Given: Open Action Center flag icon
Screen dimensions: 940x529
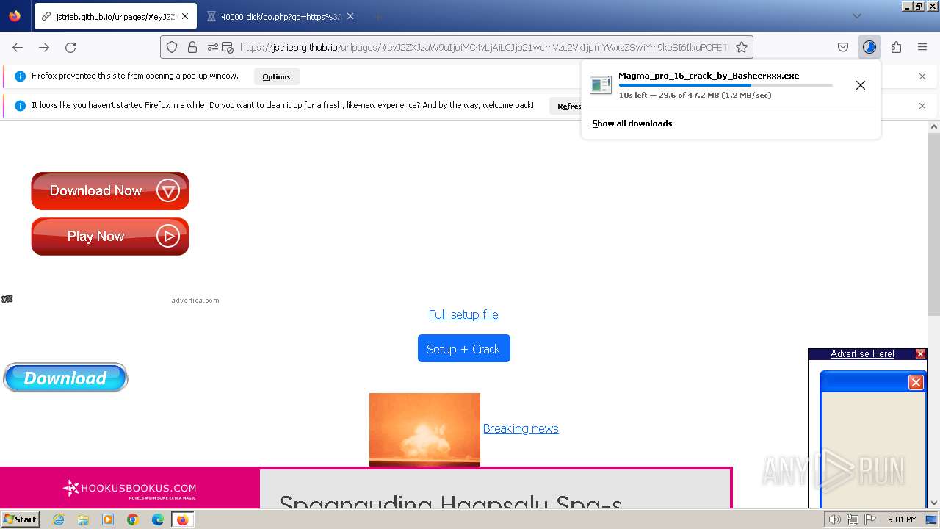Looking at the screenshot, I should (x=870, y=519).
